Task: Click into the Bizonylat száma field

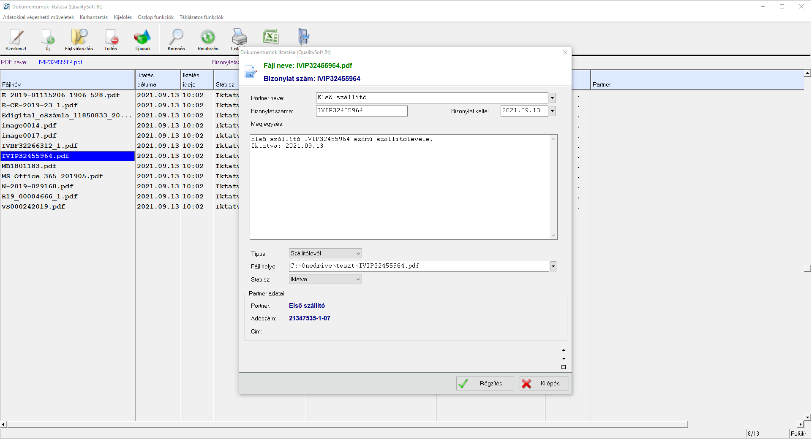Action: pyautogui.click(x=362, y=111)
